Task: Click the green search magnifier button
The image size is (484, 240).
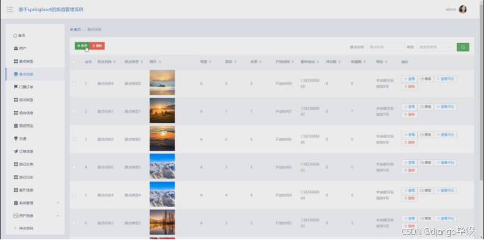Action: point(463,47)
